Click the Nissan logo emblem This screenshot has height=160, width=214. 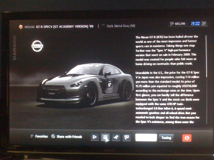point(37,46)
